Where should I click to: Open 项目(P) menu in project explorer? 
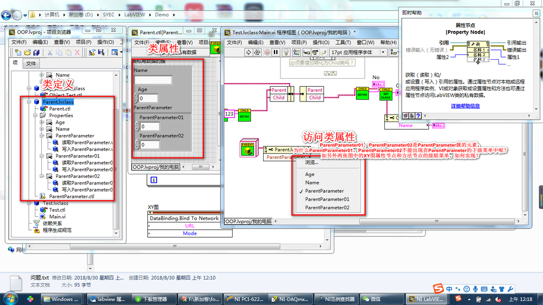coord(84,42)
